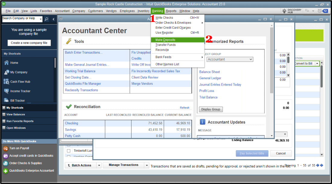Open the small dropdown arrow beside the chat icon
The image size is (332, 184).
coord(313,11)
